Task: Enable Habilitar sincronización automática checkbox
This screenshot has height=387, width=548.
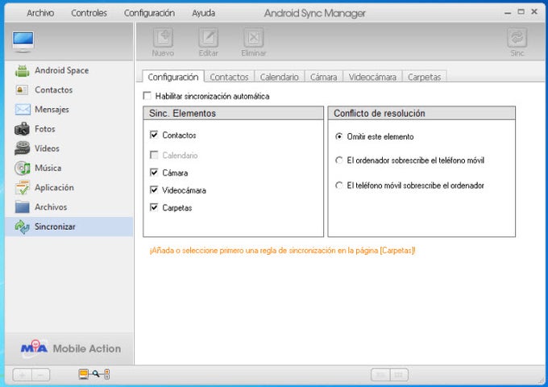Action: [147, 96]
